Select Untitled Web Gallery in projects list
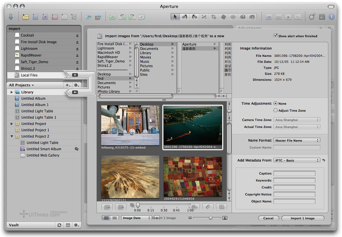 pyautogui.click(x=44, y=155)
